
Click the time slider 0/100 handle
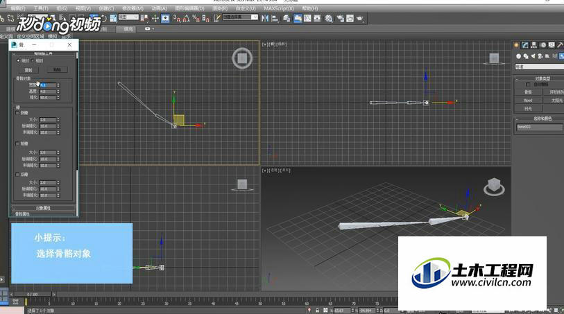click(33, 294)
